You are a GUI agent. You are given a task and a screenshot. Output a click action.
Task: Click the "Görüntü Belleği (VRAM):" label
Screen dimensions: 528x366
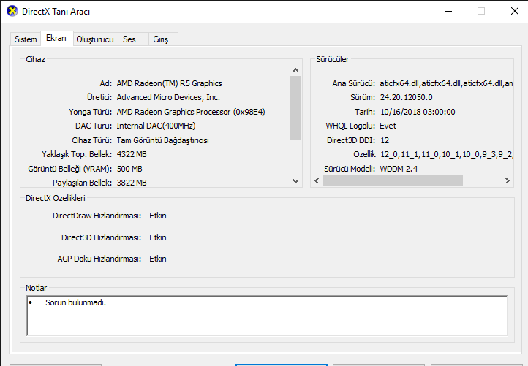pos(69,169)
